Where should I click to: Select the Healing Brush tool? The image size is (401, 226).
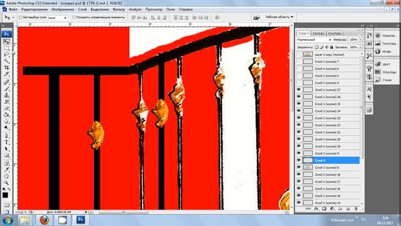7,82
